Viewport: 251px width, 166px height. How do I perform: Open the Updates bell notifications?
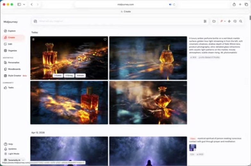click(10, 149)
